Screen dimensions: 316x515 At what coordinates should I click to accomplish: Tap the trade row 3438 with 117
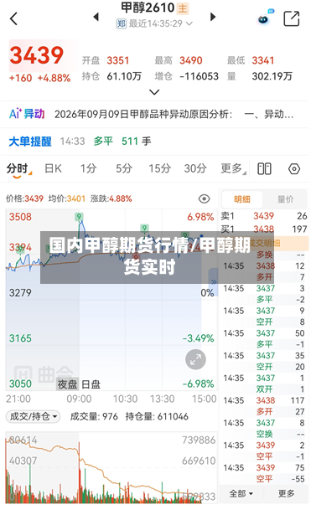264,401
